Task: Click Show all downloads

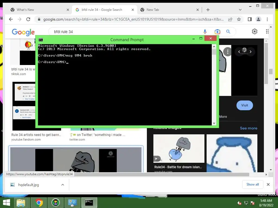Action: click(253, 184)
